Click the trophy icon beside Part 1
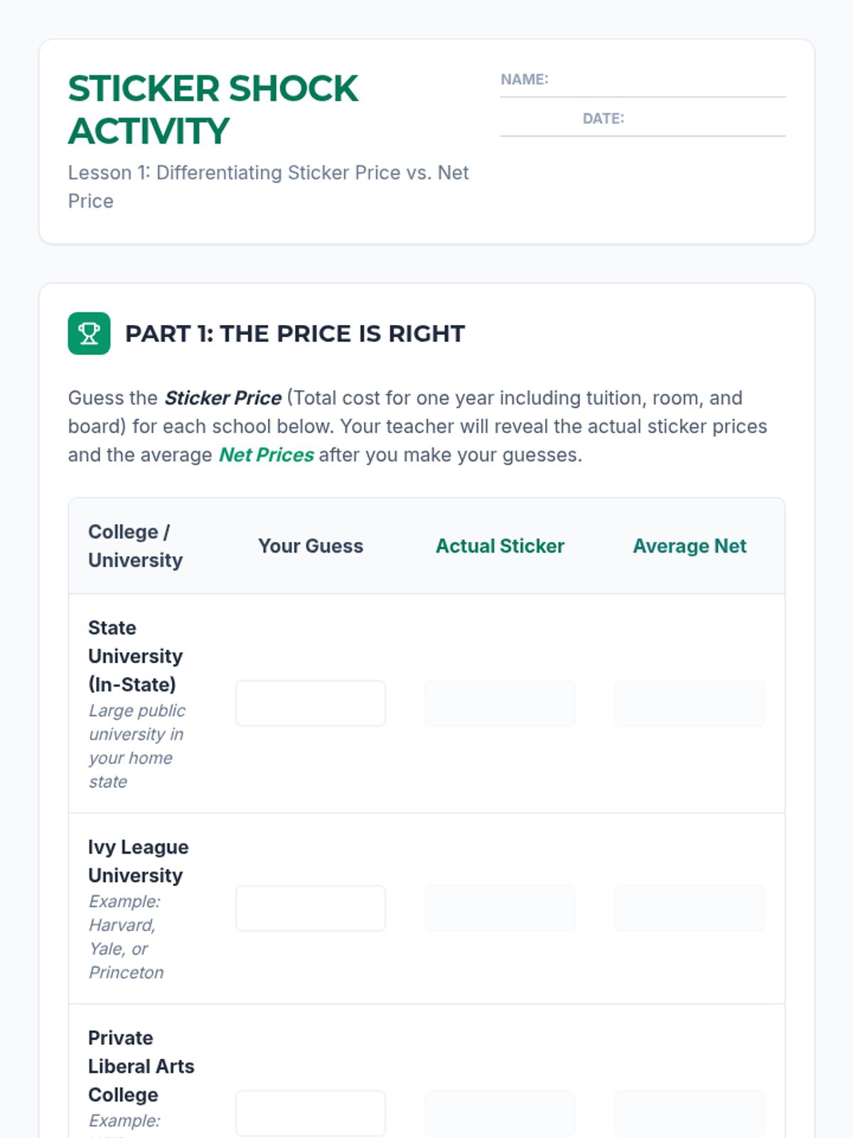Image resolution: width=853 pixels, height=1138 pixels. click(x=89, y=333)
